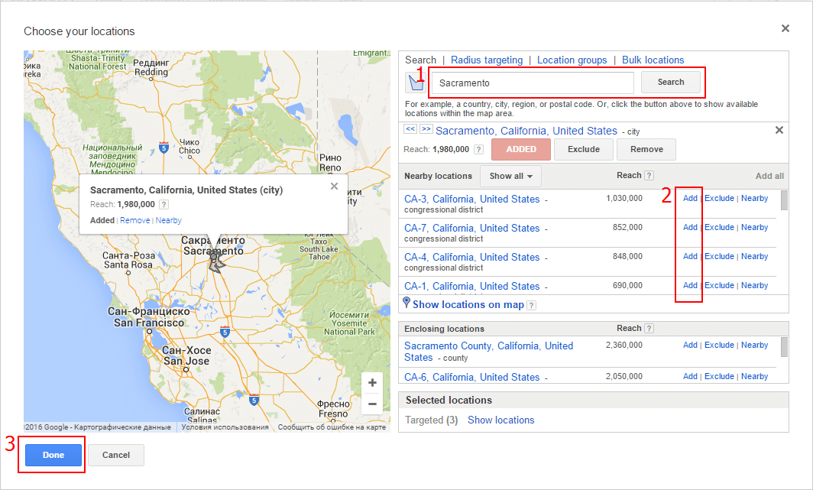Add Sacramento County to targeted locations
Screen dimensions: 813x490
[690, 345]
